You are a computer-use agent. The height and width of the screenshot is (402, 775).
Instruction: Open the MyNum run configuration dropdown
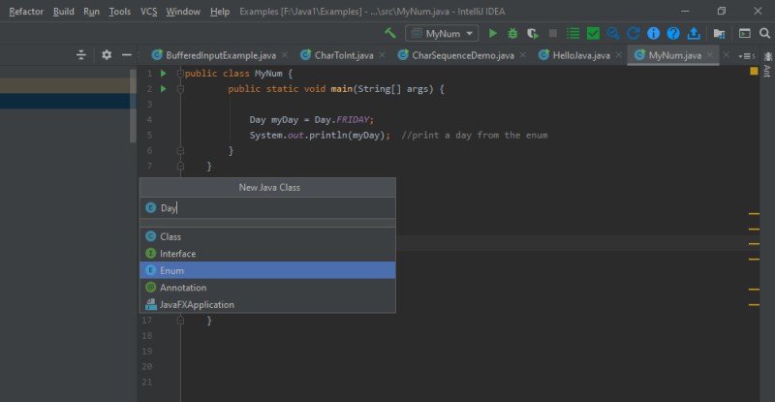(442, 33)
